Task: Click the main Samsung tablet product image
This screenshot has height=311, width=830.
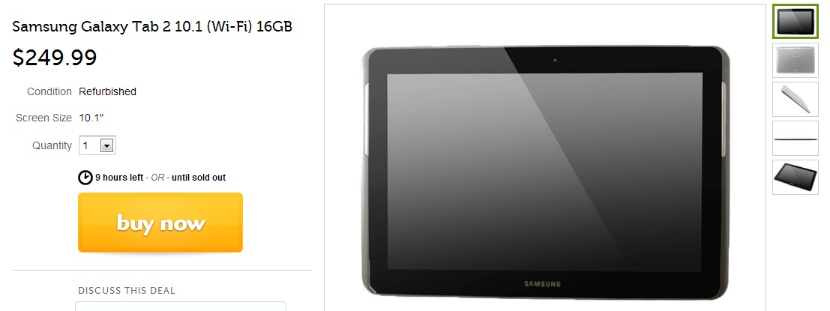Action: [545, 172]
